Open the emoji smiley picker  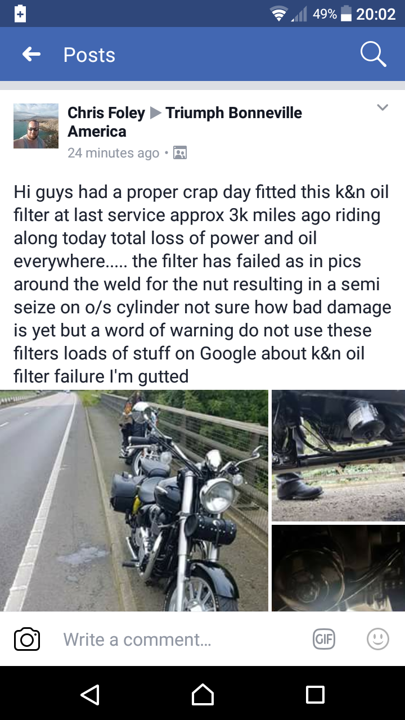pos(377,638)
